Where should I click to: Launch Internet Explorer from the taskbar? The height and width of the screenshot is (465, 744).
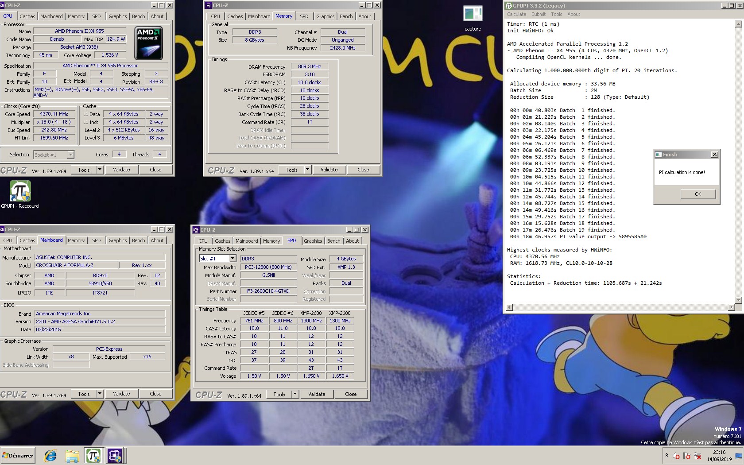(50, 456)
